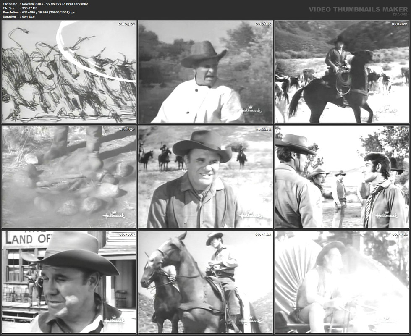Select the thumbnail at 00:35:04
This screenshot has width=411, height=336.
206,282
